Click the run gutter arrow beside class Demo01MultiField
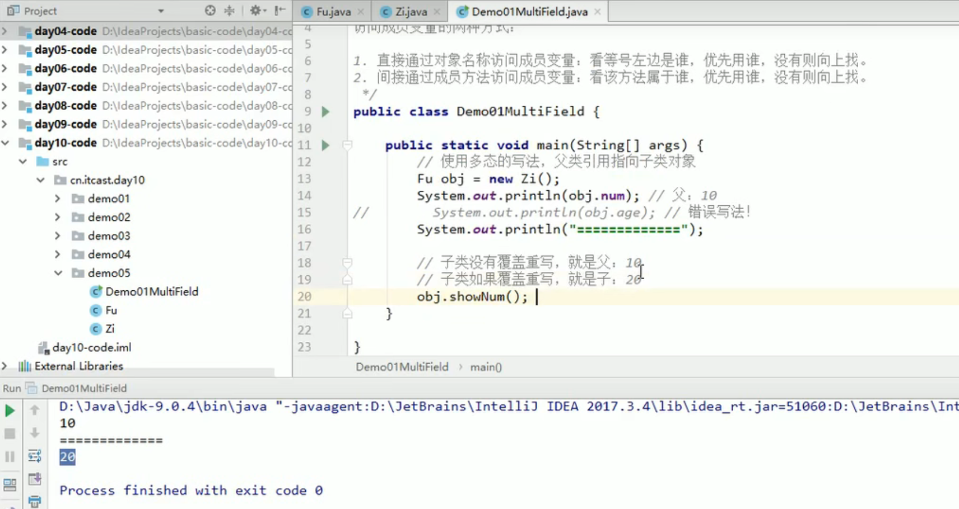This screenshot has width=959, height=509. pos(325,112)
